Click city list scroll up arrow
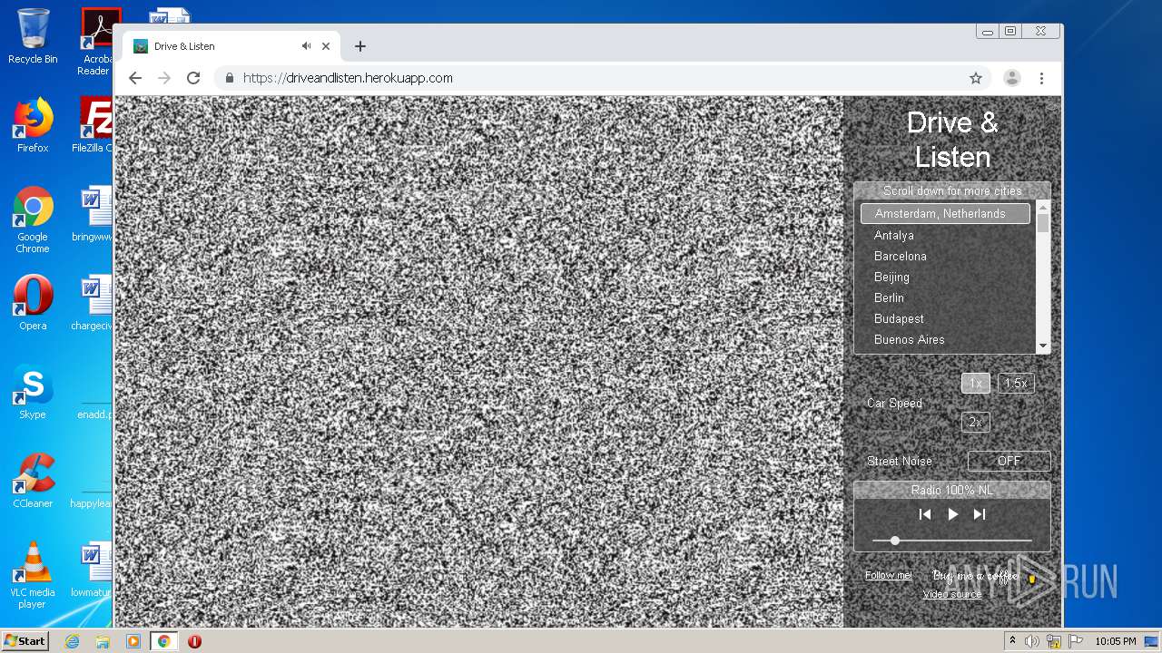 [x=1043, y=207]
